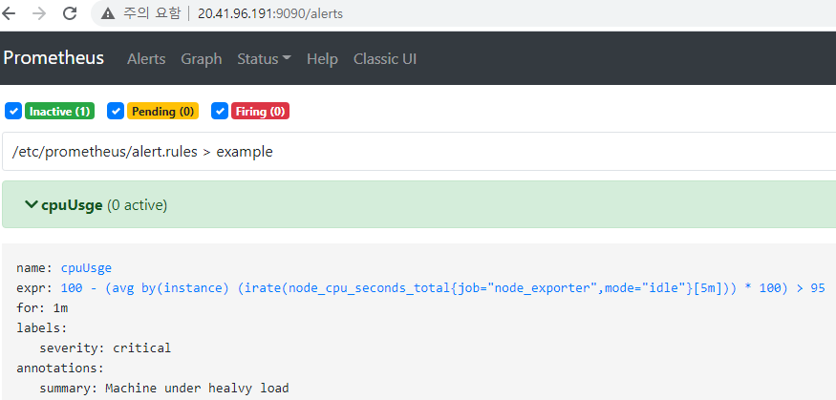Toggle the Pending filter checkbox
This screenshot has height=400, width=836.
tap(116, 112)
